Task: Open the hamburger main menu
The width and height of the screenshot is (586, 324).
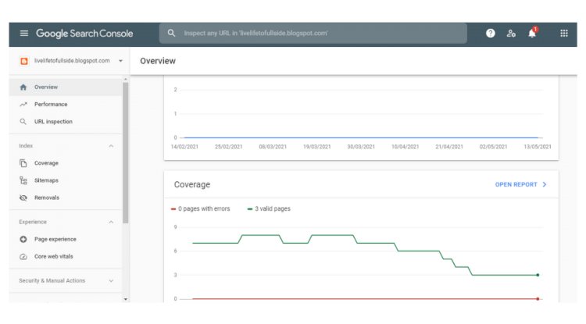Action: (x=24, y=34)
